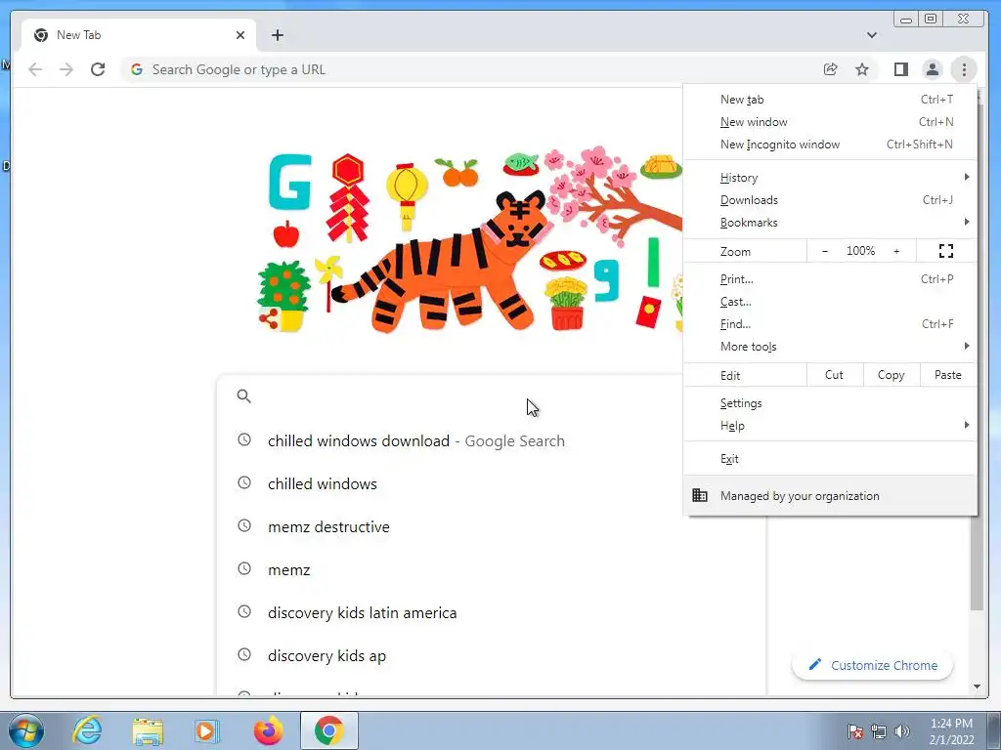Select the memz suggestion
1001x750 pixels.
(492, 569)
